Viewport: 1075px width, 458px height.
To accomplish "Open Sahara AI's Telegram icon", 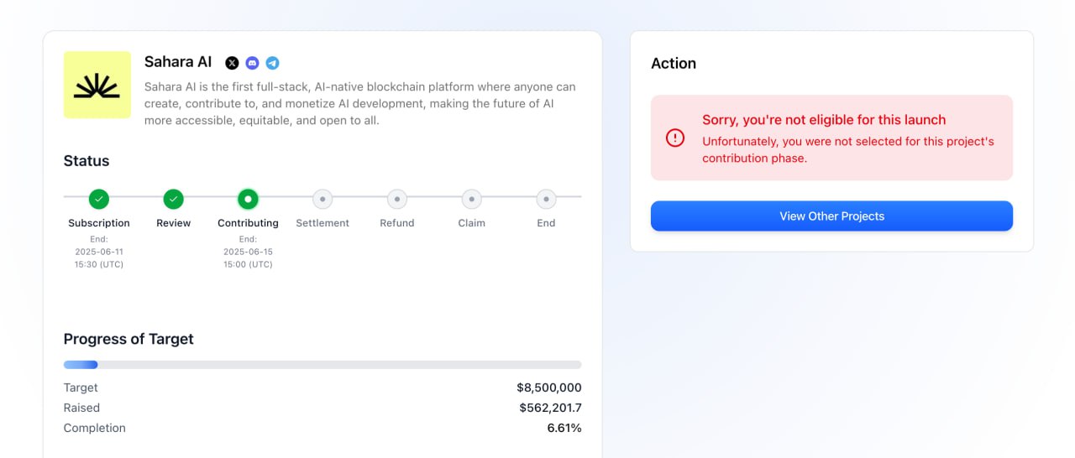I will (x=272, y=63).
